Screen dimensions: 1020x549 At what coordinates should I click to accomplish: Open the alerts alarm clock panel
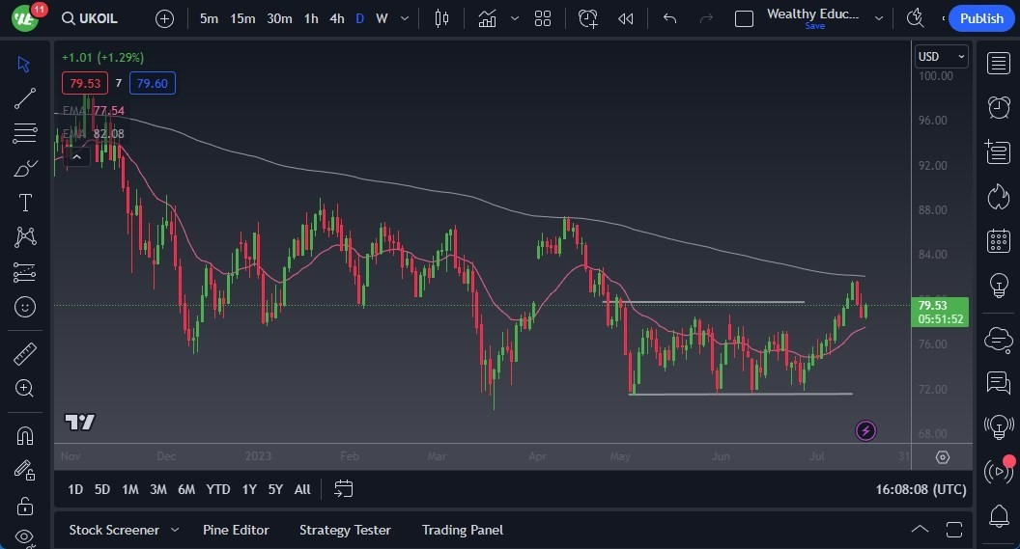999,107
